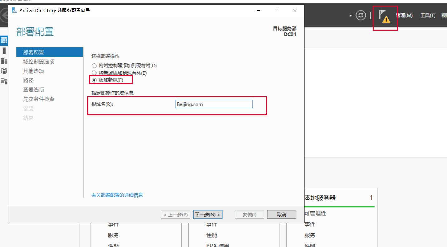Image resolution: width=447 pixels, height=247 pixels.
Task: Maximize the configuration wizard window
Action: point(276,11)
